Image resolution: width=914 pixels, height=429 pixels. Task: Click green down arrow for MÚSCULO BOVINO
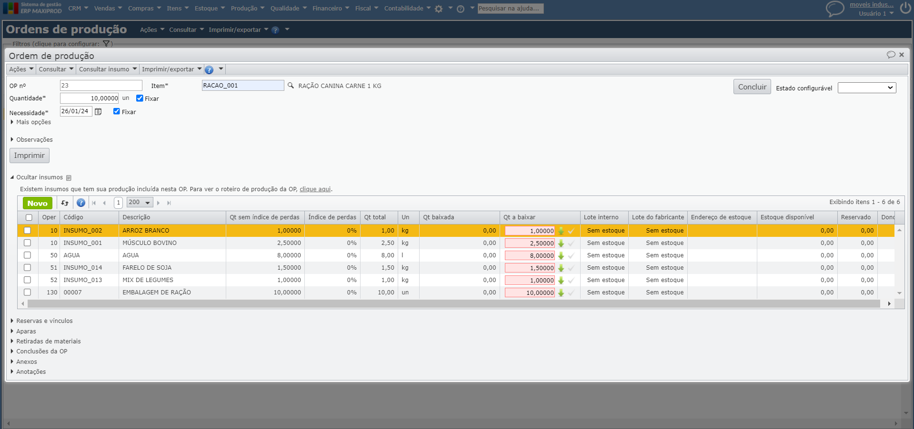point(561,243)
